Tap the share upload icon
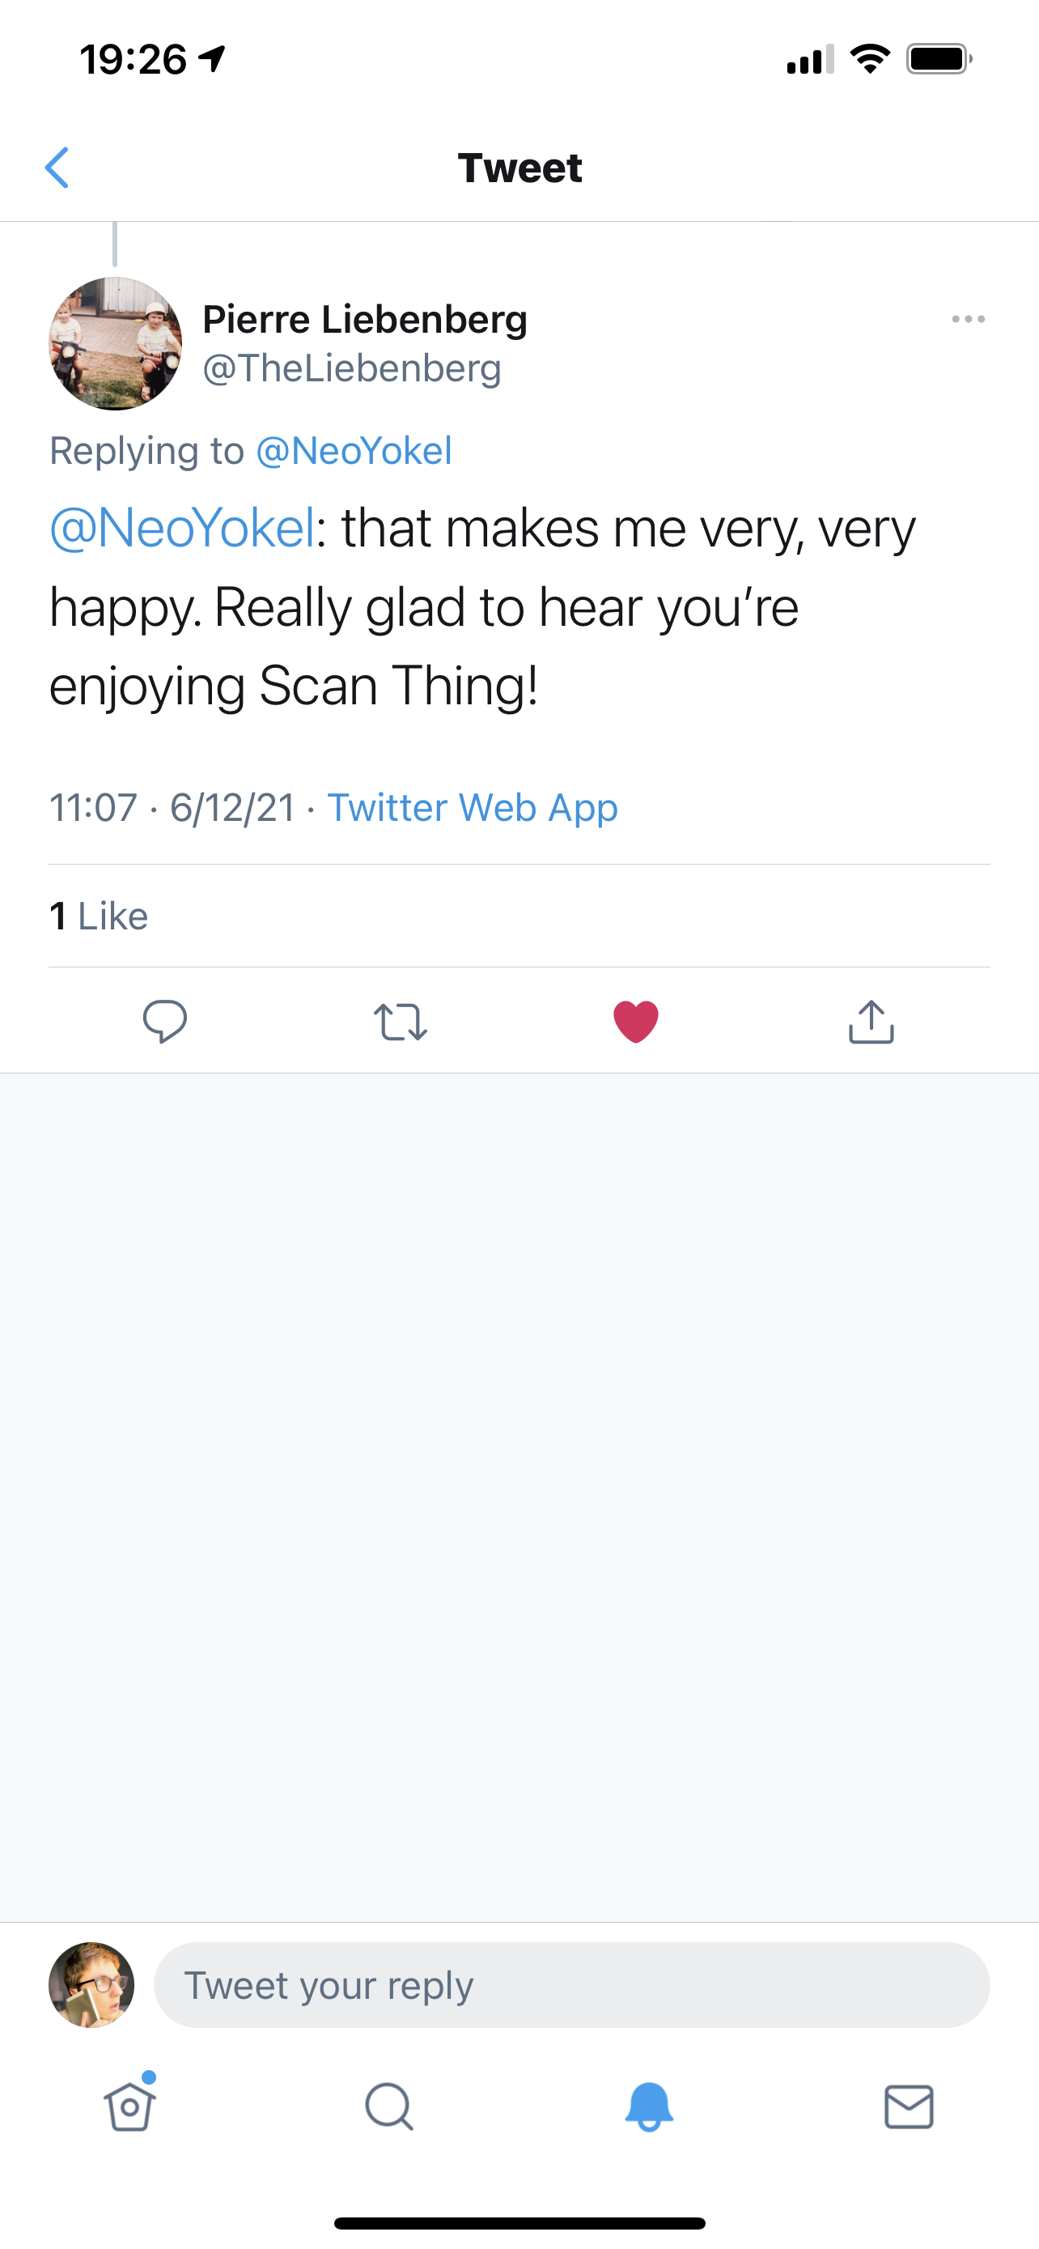Image resolution: width=1039 pixels, height=2249 pixels. [871, 1021]
